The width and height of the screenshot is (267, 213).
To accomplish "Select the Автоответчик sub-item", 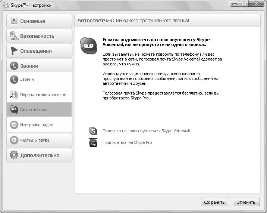I will [39, 109].
